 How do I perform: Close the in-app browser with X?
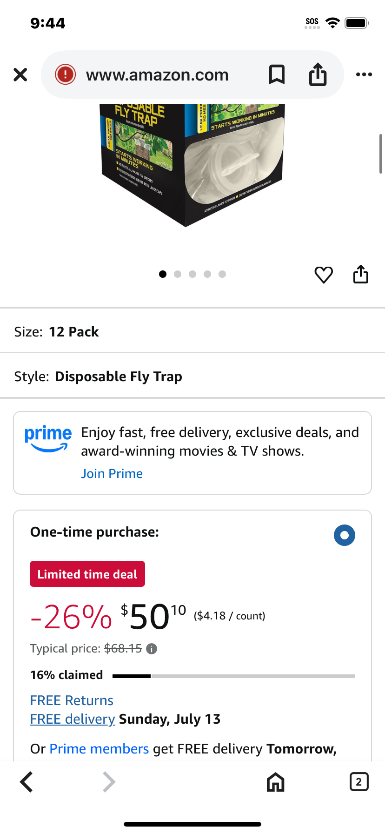[20, 74]
